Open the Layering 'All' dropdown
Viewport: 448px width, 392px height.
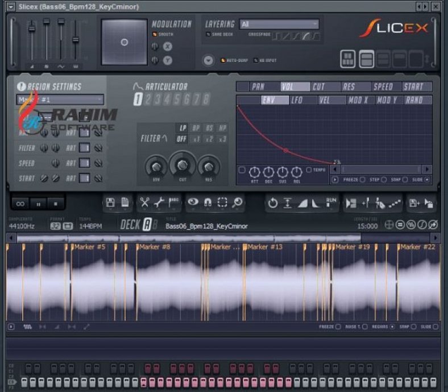tap(279, 24)
